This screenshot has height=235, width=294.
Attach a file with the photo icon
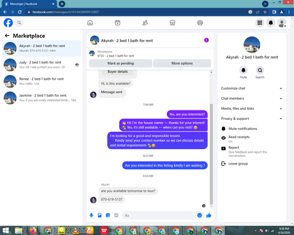99,216
